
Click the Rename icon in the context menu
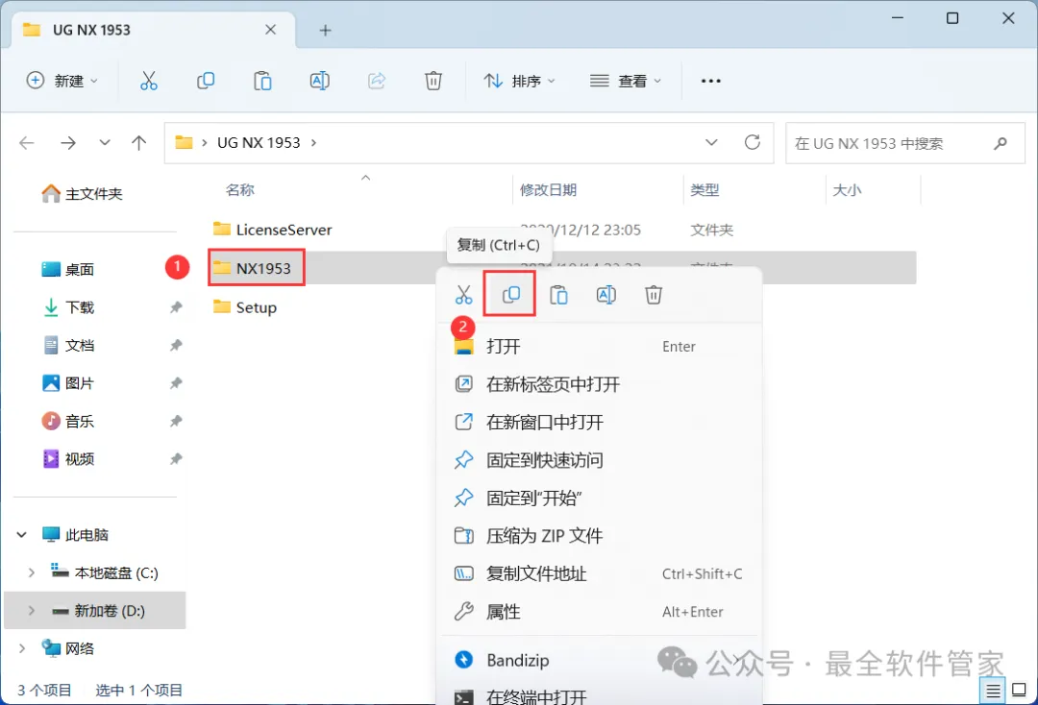coord(606,294)
